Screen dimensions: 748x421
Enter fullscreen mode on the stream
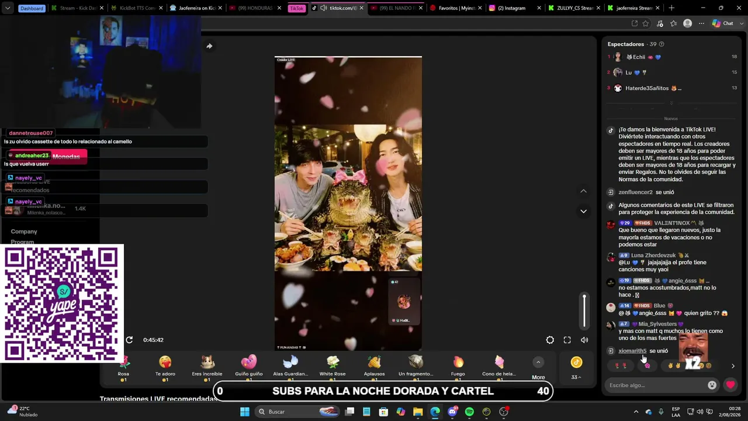[x=567, y=340]
